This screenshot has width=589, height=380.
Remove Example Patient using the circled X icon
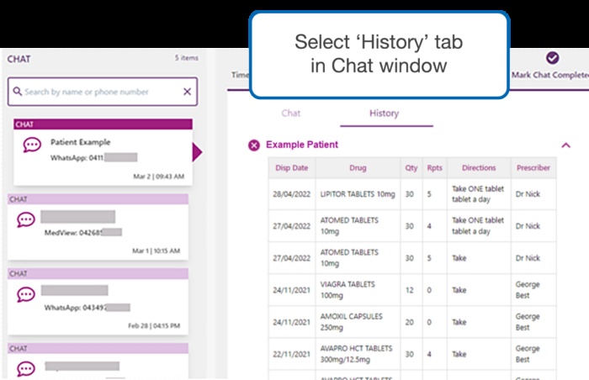(x=254, y=145)
